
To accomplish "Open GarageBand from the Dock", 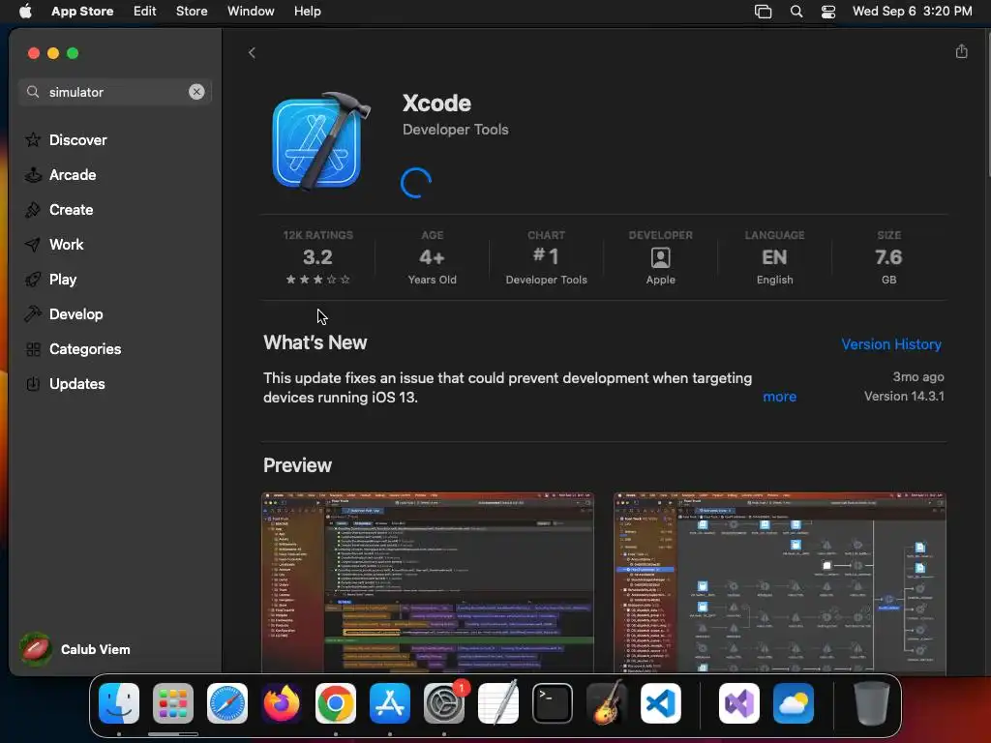I will 607,703.
